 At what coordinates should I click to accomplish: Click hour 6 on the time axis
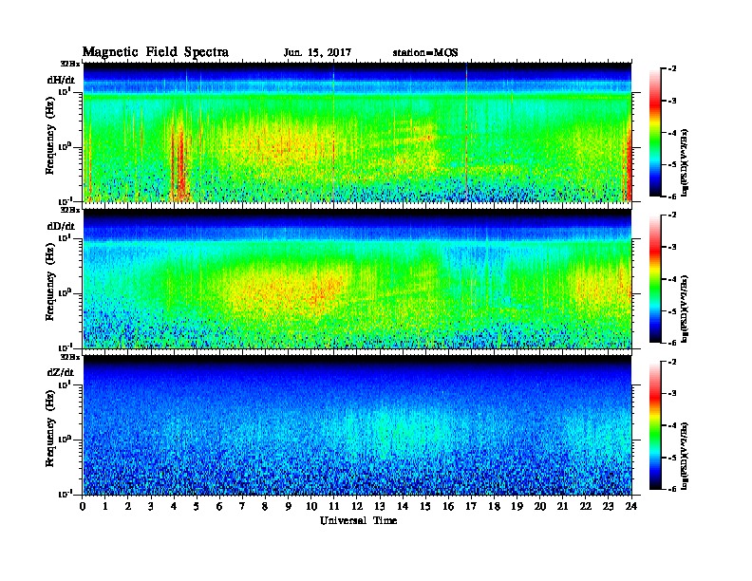coord(219,507)
